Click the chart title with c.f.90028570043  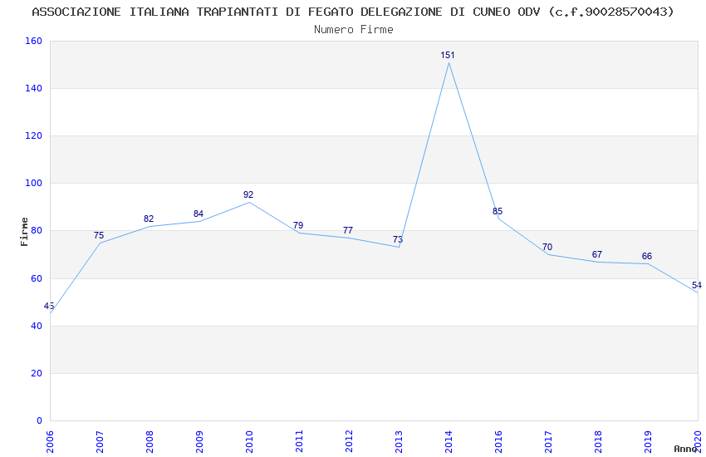point(353,12)
